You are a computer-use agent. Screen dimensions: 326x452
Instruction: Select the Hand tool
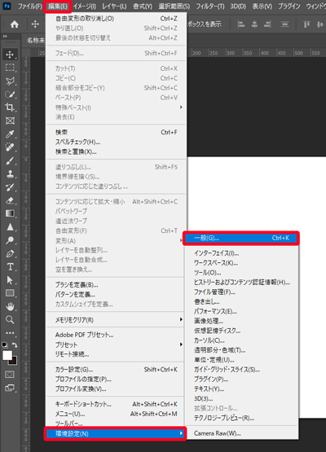pos(10,306)
